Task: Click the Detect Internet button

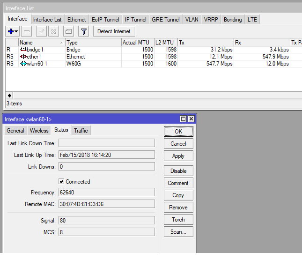Action: pyautogui.click(x=114, y=31)
